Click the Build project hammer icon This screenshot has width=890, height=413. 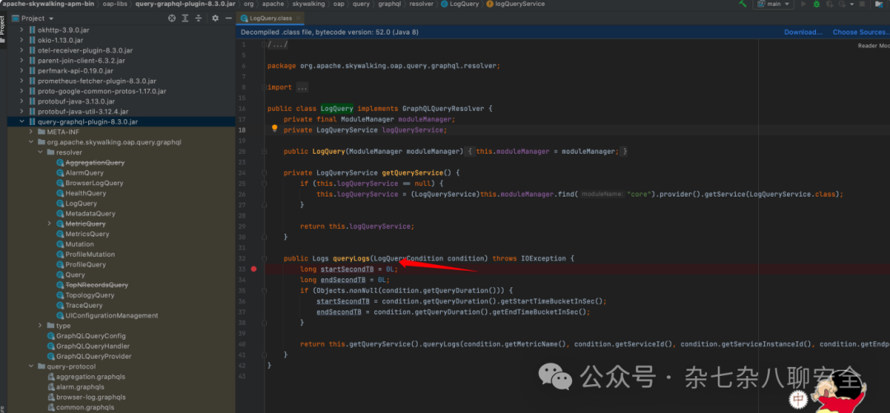tap(743, 3)
